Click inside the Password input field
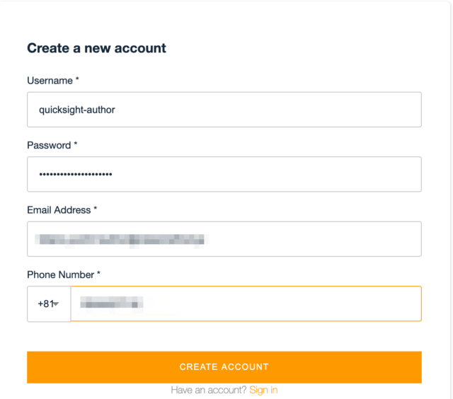 tap(224, 174)
